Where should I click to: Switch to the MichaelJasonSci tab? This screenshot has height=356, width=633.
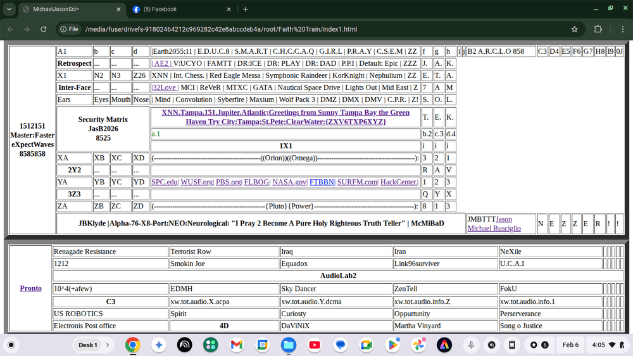72,9
